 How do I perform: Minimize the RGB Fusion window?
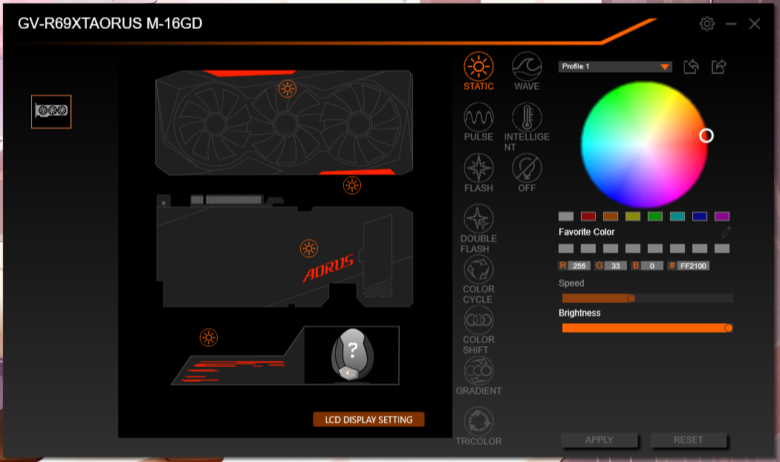coord(731,24)
